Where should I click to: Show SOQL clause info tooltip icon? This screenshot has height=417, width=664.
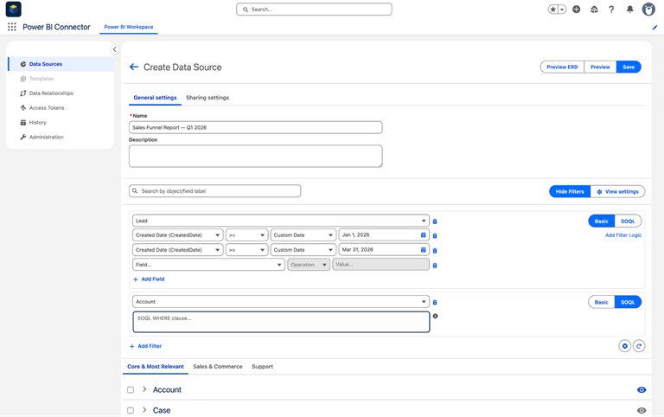coord(435,316)
